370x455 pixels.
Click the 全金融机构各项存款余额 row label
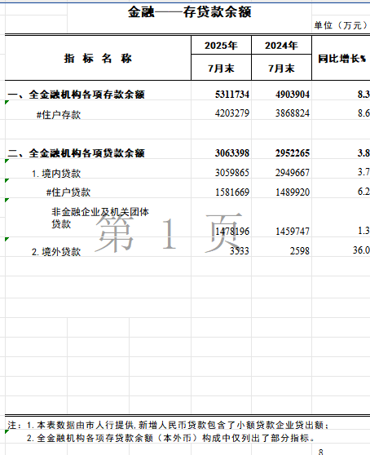pyautogui.click(x=77, y=95)
